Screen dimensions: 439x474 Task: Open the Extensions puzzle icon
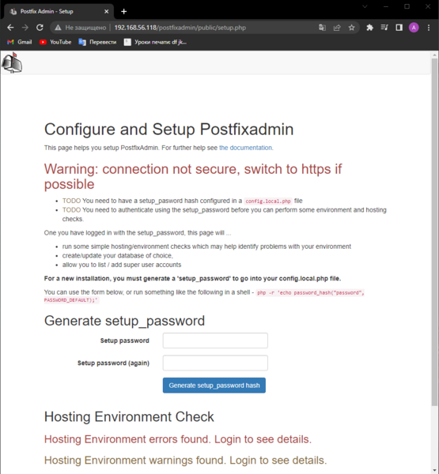tap(369, 28)
